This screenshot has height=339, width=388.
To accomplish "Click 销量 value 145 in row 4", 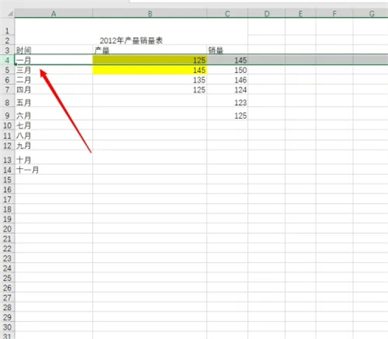I will click(x=227, y=60).
